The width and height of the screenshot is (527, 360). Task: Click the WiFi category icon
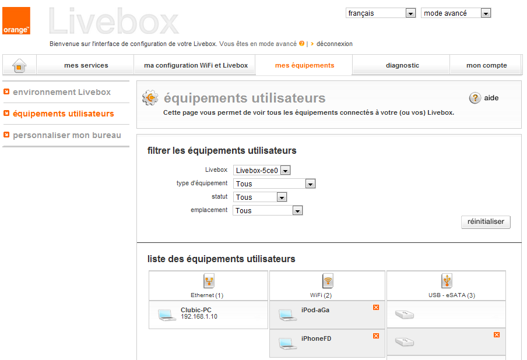point(328,281)
